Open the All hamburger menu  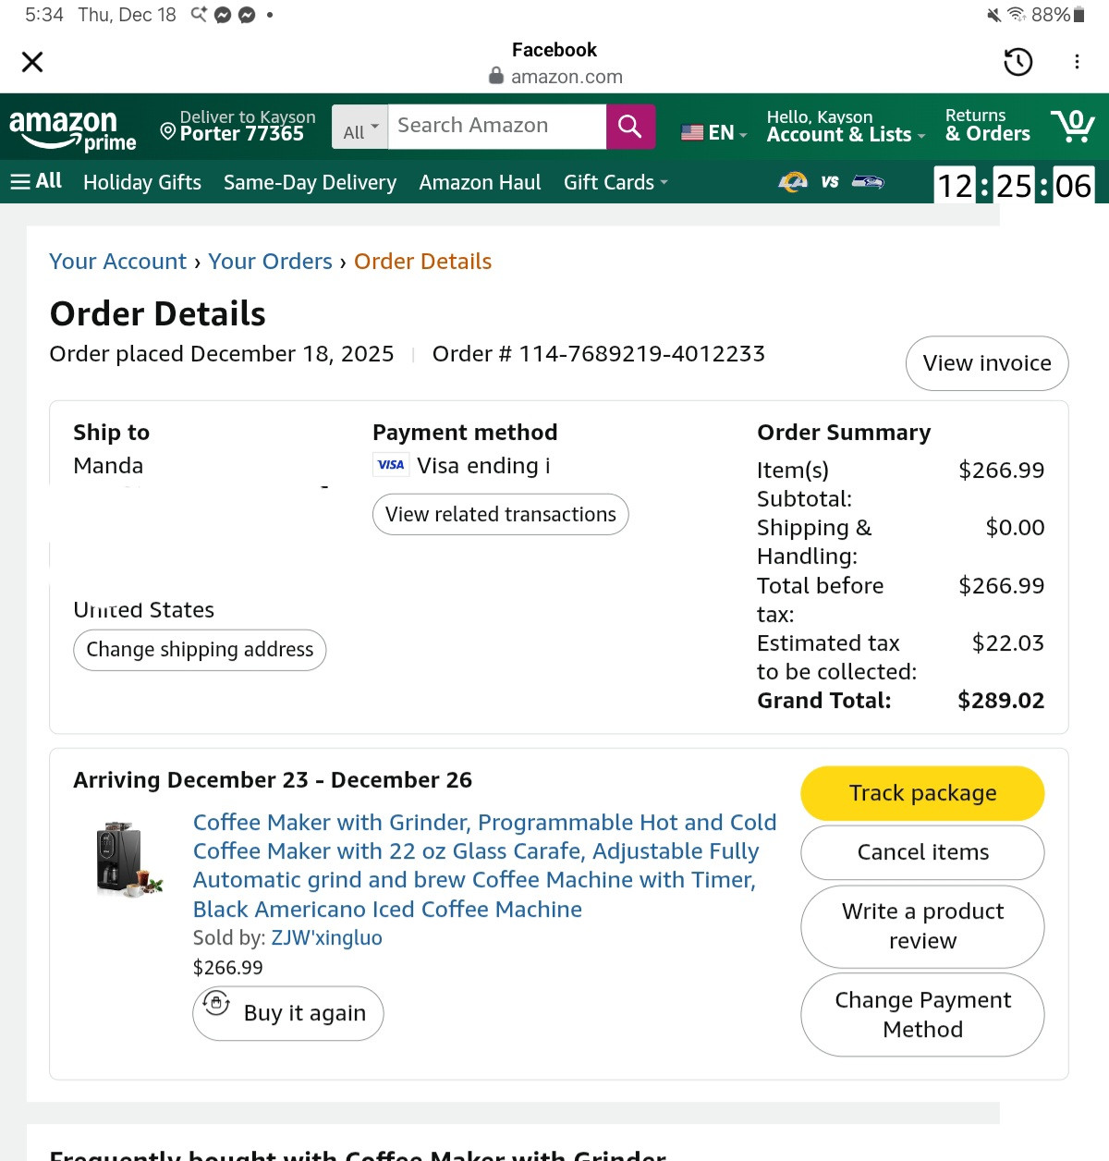pos(36,181)
